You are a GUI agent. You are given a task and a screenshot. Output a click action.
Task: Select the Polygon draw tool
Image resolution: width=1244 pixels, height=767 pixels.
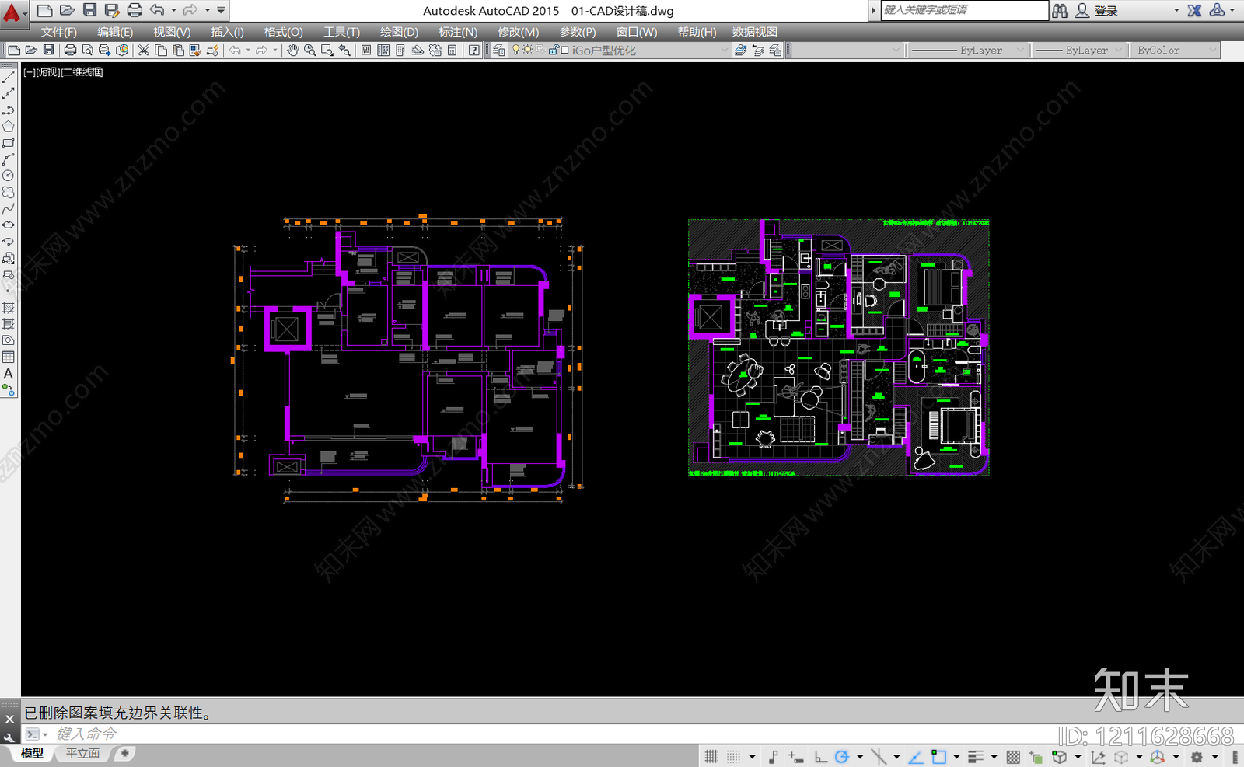pyautogui.click(x=9, y=127)
